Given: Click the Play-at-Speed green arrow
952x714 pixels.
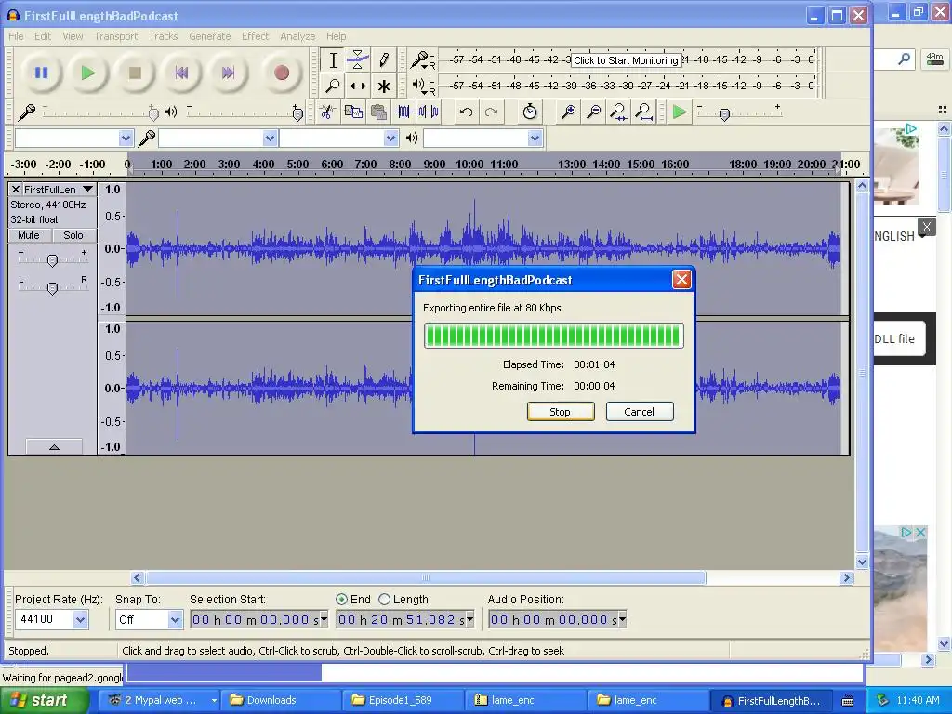Looking at the screenshot, I should click(680, 112).
